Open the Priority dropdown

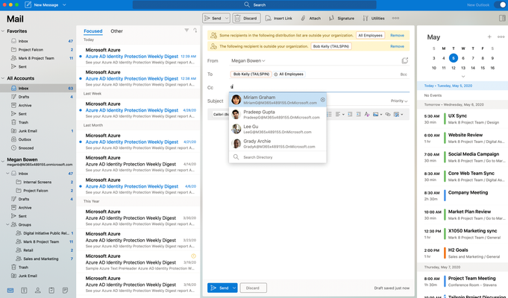pos(399,101)
